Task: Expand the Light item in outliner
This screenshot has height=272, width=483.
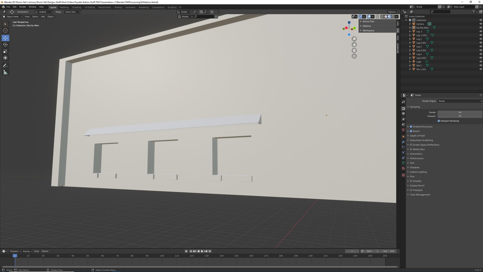Action: (410, 62)
